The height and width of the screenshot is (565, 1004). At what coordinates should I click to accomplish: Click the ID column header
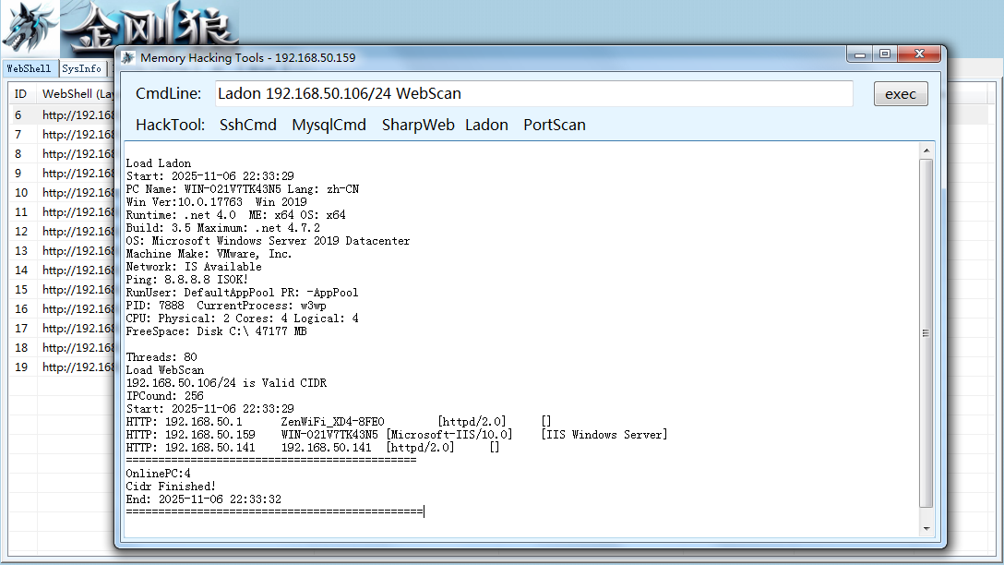point(22,93)
